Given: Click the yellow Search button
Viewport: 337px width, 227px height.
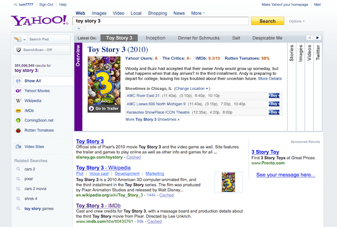Looking at the screenshot, I should pos(267,21).
